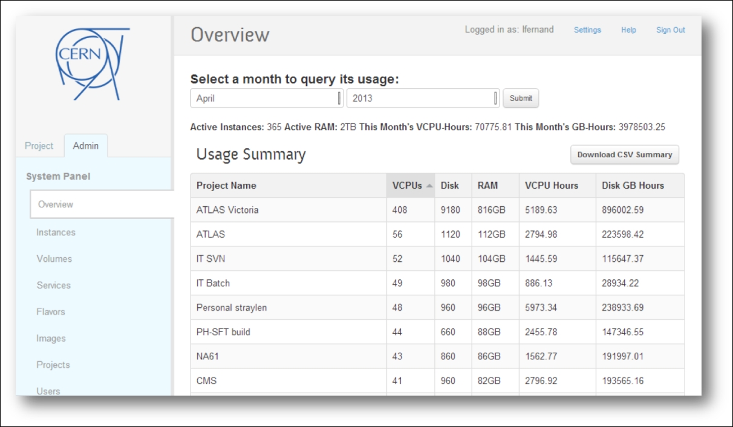Select the Admin tab
Image resolution: width=733 pixels, height=427 pixels.
coord(86,146)
